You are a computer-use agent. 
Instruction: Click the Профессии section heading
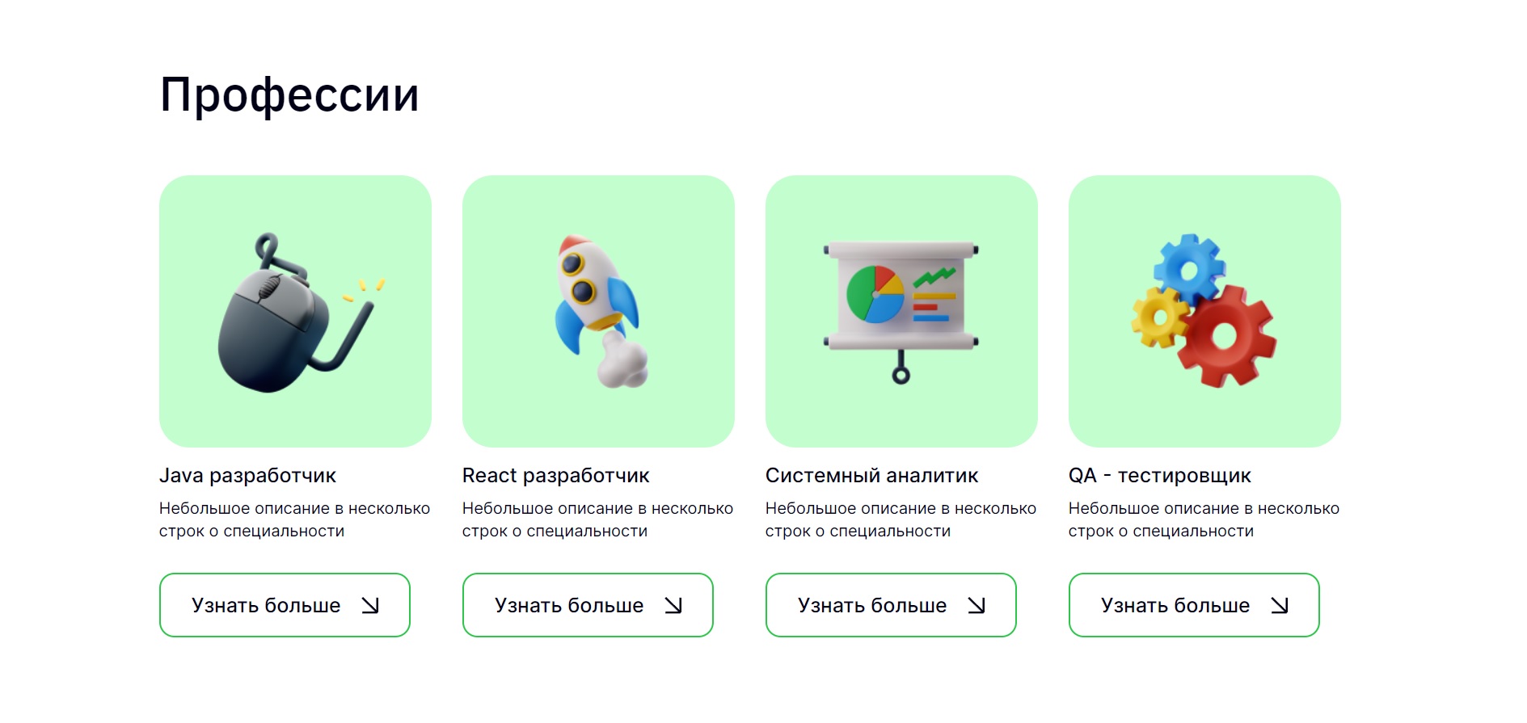tap(289, 95)
